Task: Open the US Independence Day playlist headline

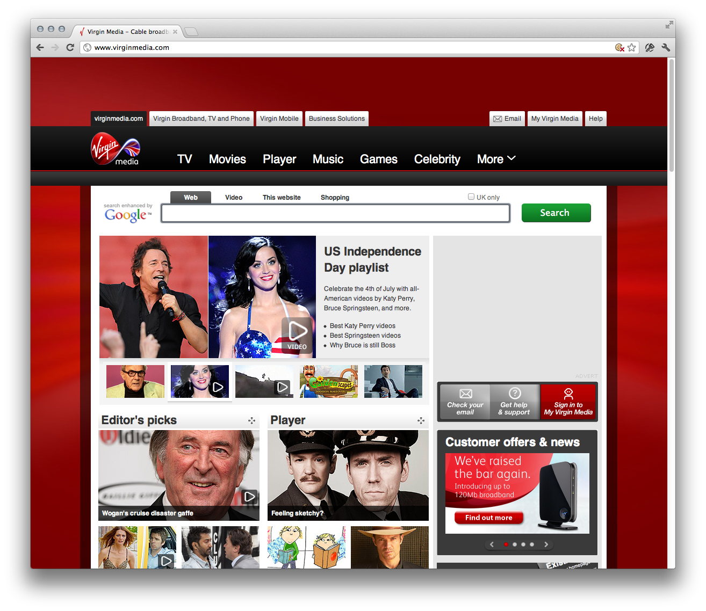Action: tap(372, 259)
